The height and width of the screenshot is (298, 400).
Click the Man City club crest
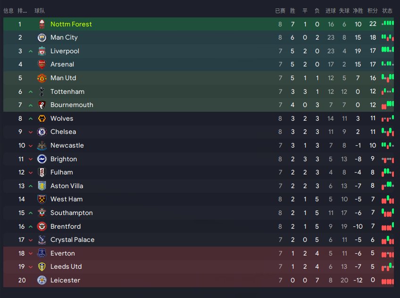(42, 38)
